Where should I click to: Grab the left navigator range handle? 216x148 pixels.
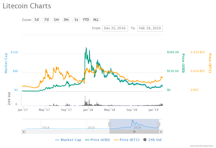tap(109, 124)
